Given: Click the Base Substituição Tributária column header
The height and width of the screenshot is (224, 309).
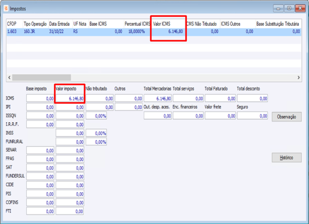Looking at the screenshot, I should point(278,24).
